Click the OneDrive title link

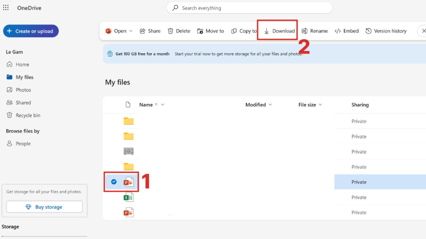point(29,8)
